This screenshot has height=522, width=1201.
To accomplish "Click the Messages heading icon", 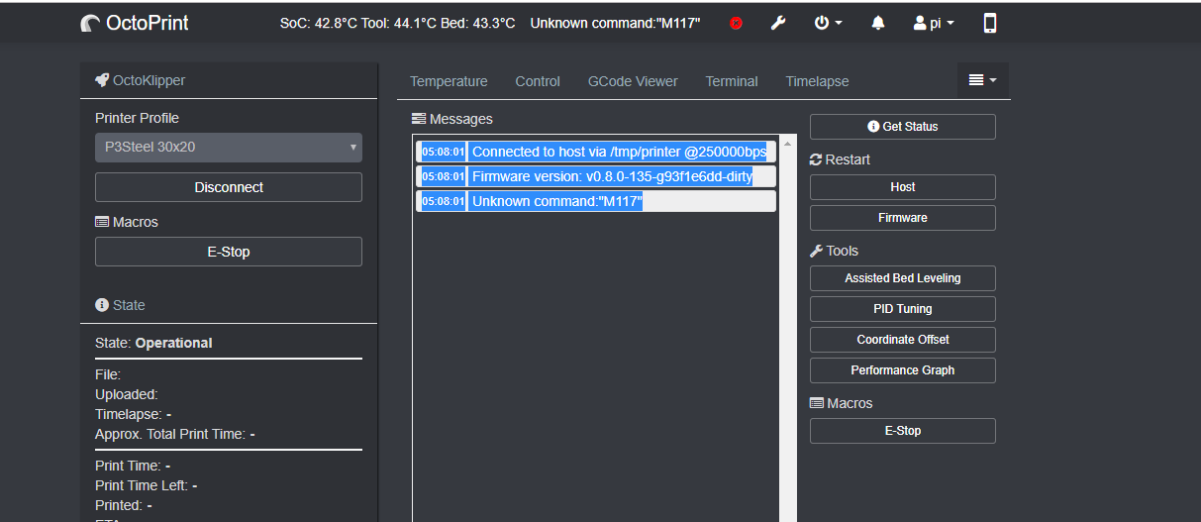I will click(419, 119).
